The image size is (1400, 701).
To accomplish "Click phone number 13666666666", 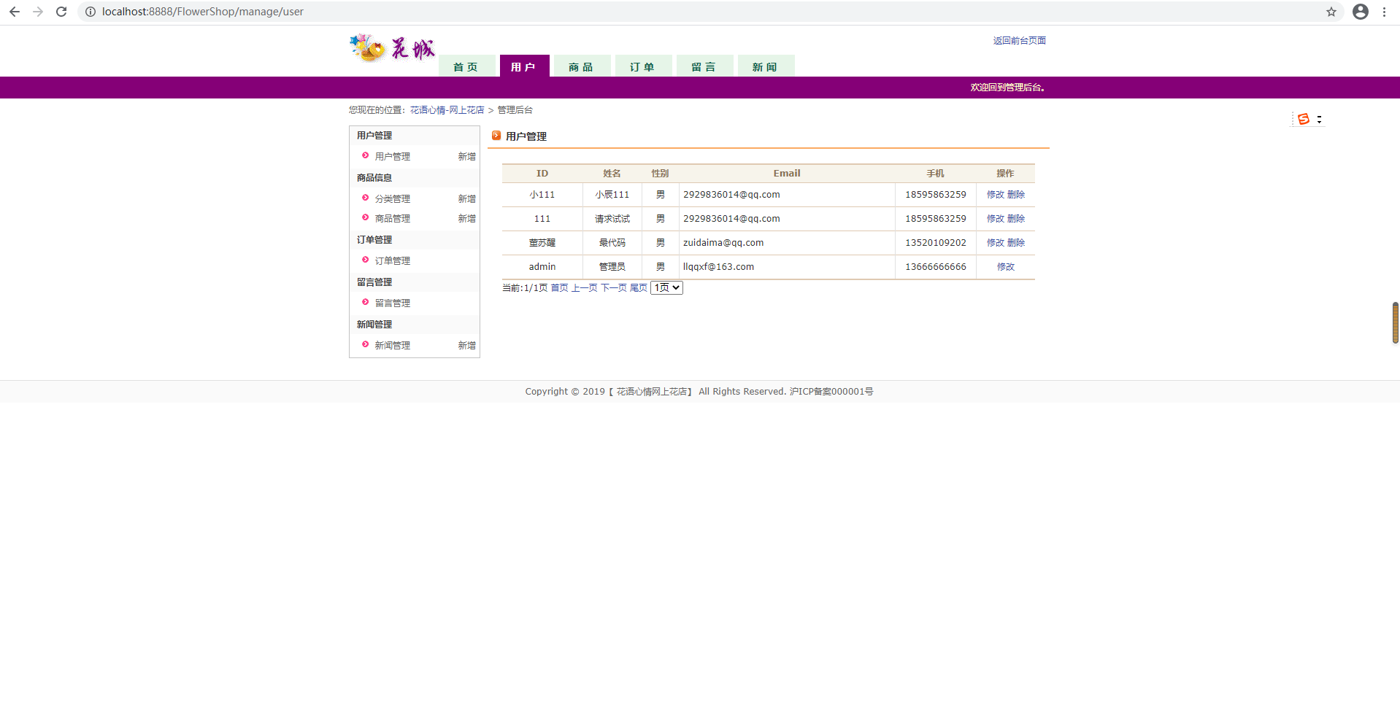I will tap(936, 267).
